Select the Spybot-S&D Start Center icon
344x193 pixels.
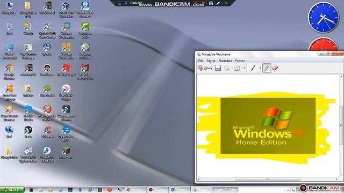coord(47,30)
